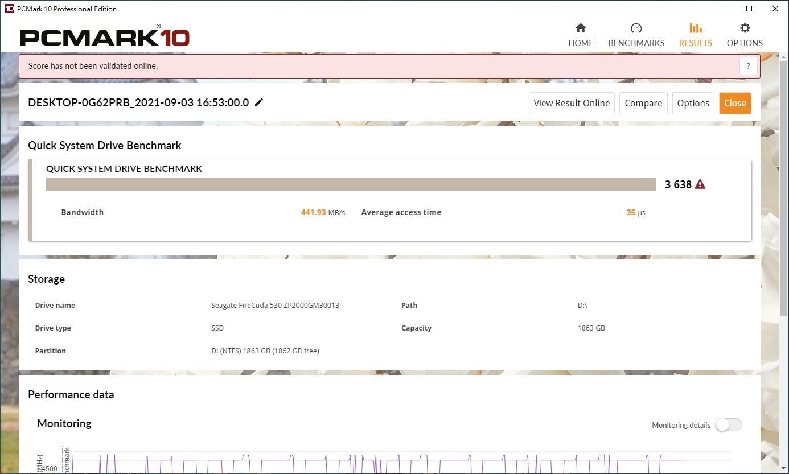This screenshot has width=789, height=474.
Task: Click the average access time value 35 µs
Action: pos(636,212)
